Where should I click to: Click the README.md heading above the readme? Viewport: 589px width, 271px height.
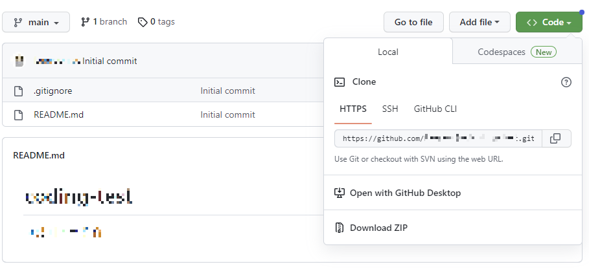tap(39, 155)
